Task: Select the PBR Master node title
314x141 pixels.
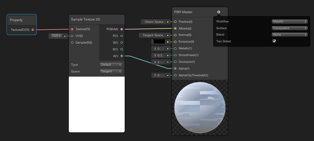Action: 183,12
